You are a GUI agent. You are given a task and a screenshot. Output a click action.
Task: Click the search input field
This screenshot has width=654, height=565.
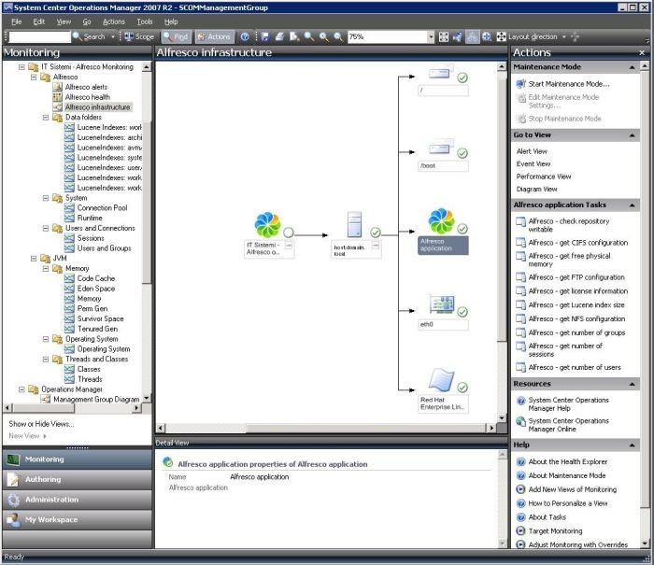tap(37, 36)
